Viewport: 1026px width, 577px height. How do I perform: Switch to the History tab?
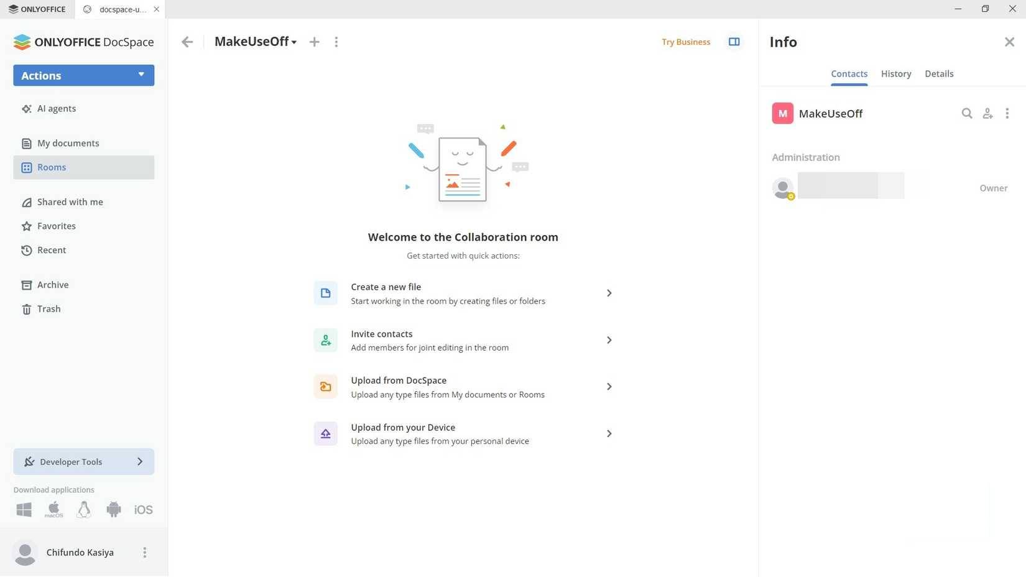(896, 74)
